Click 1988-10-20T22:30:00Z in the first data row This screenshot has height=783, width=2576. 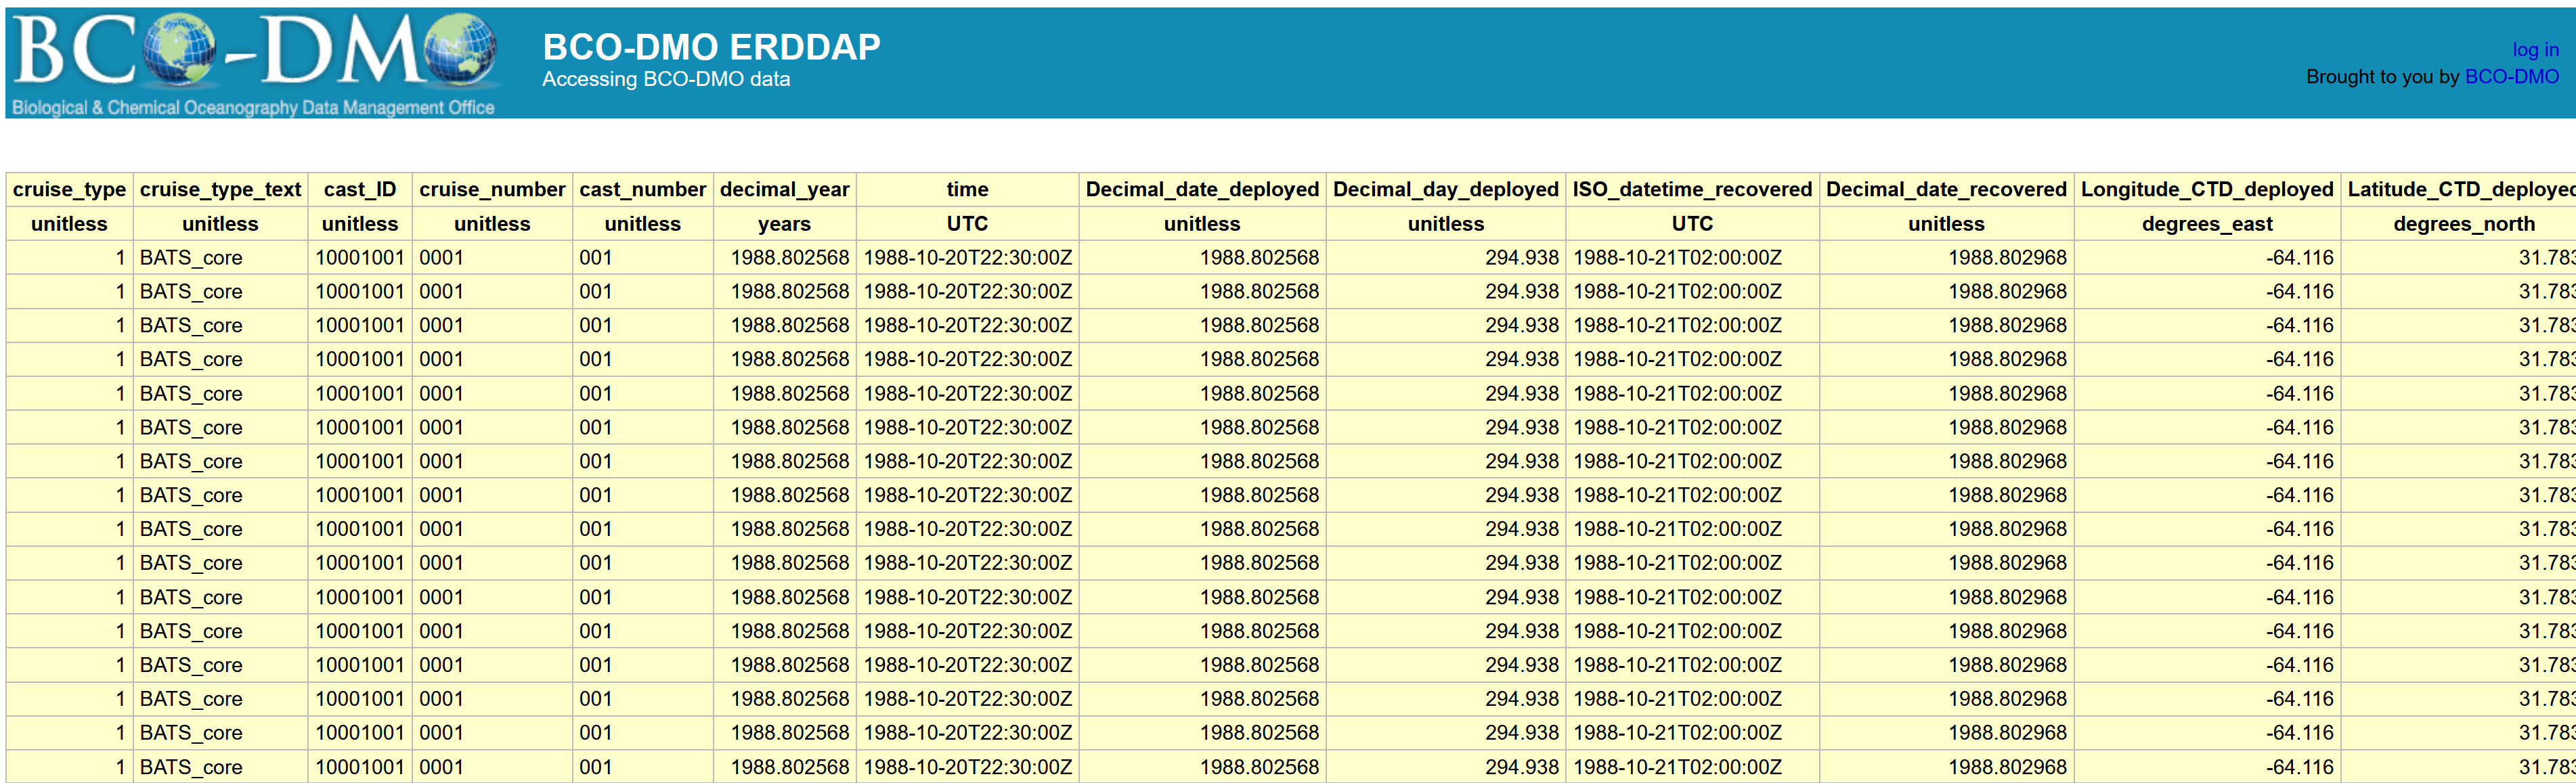[x=967, y=258]
